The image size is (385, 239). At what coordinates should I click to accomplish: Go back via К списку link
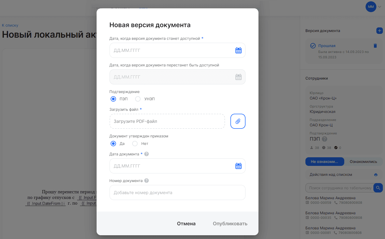[x=10, y=25]
